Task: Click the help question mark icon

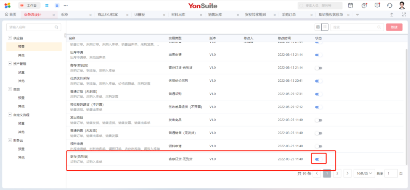Action: (x=364, y=5)
